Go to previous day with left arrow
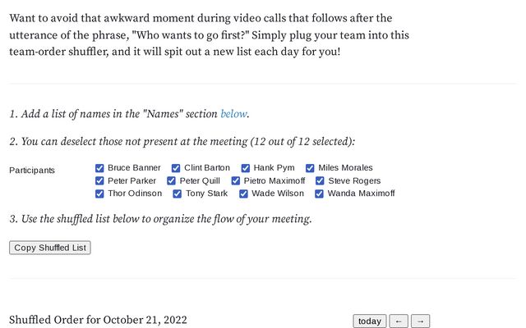The width and height of the screenshot is (526, 328). 399,321
